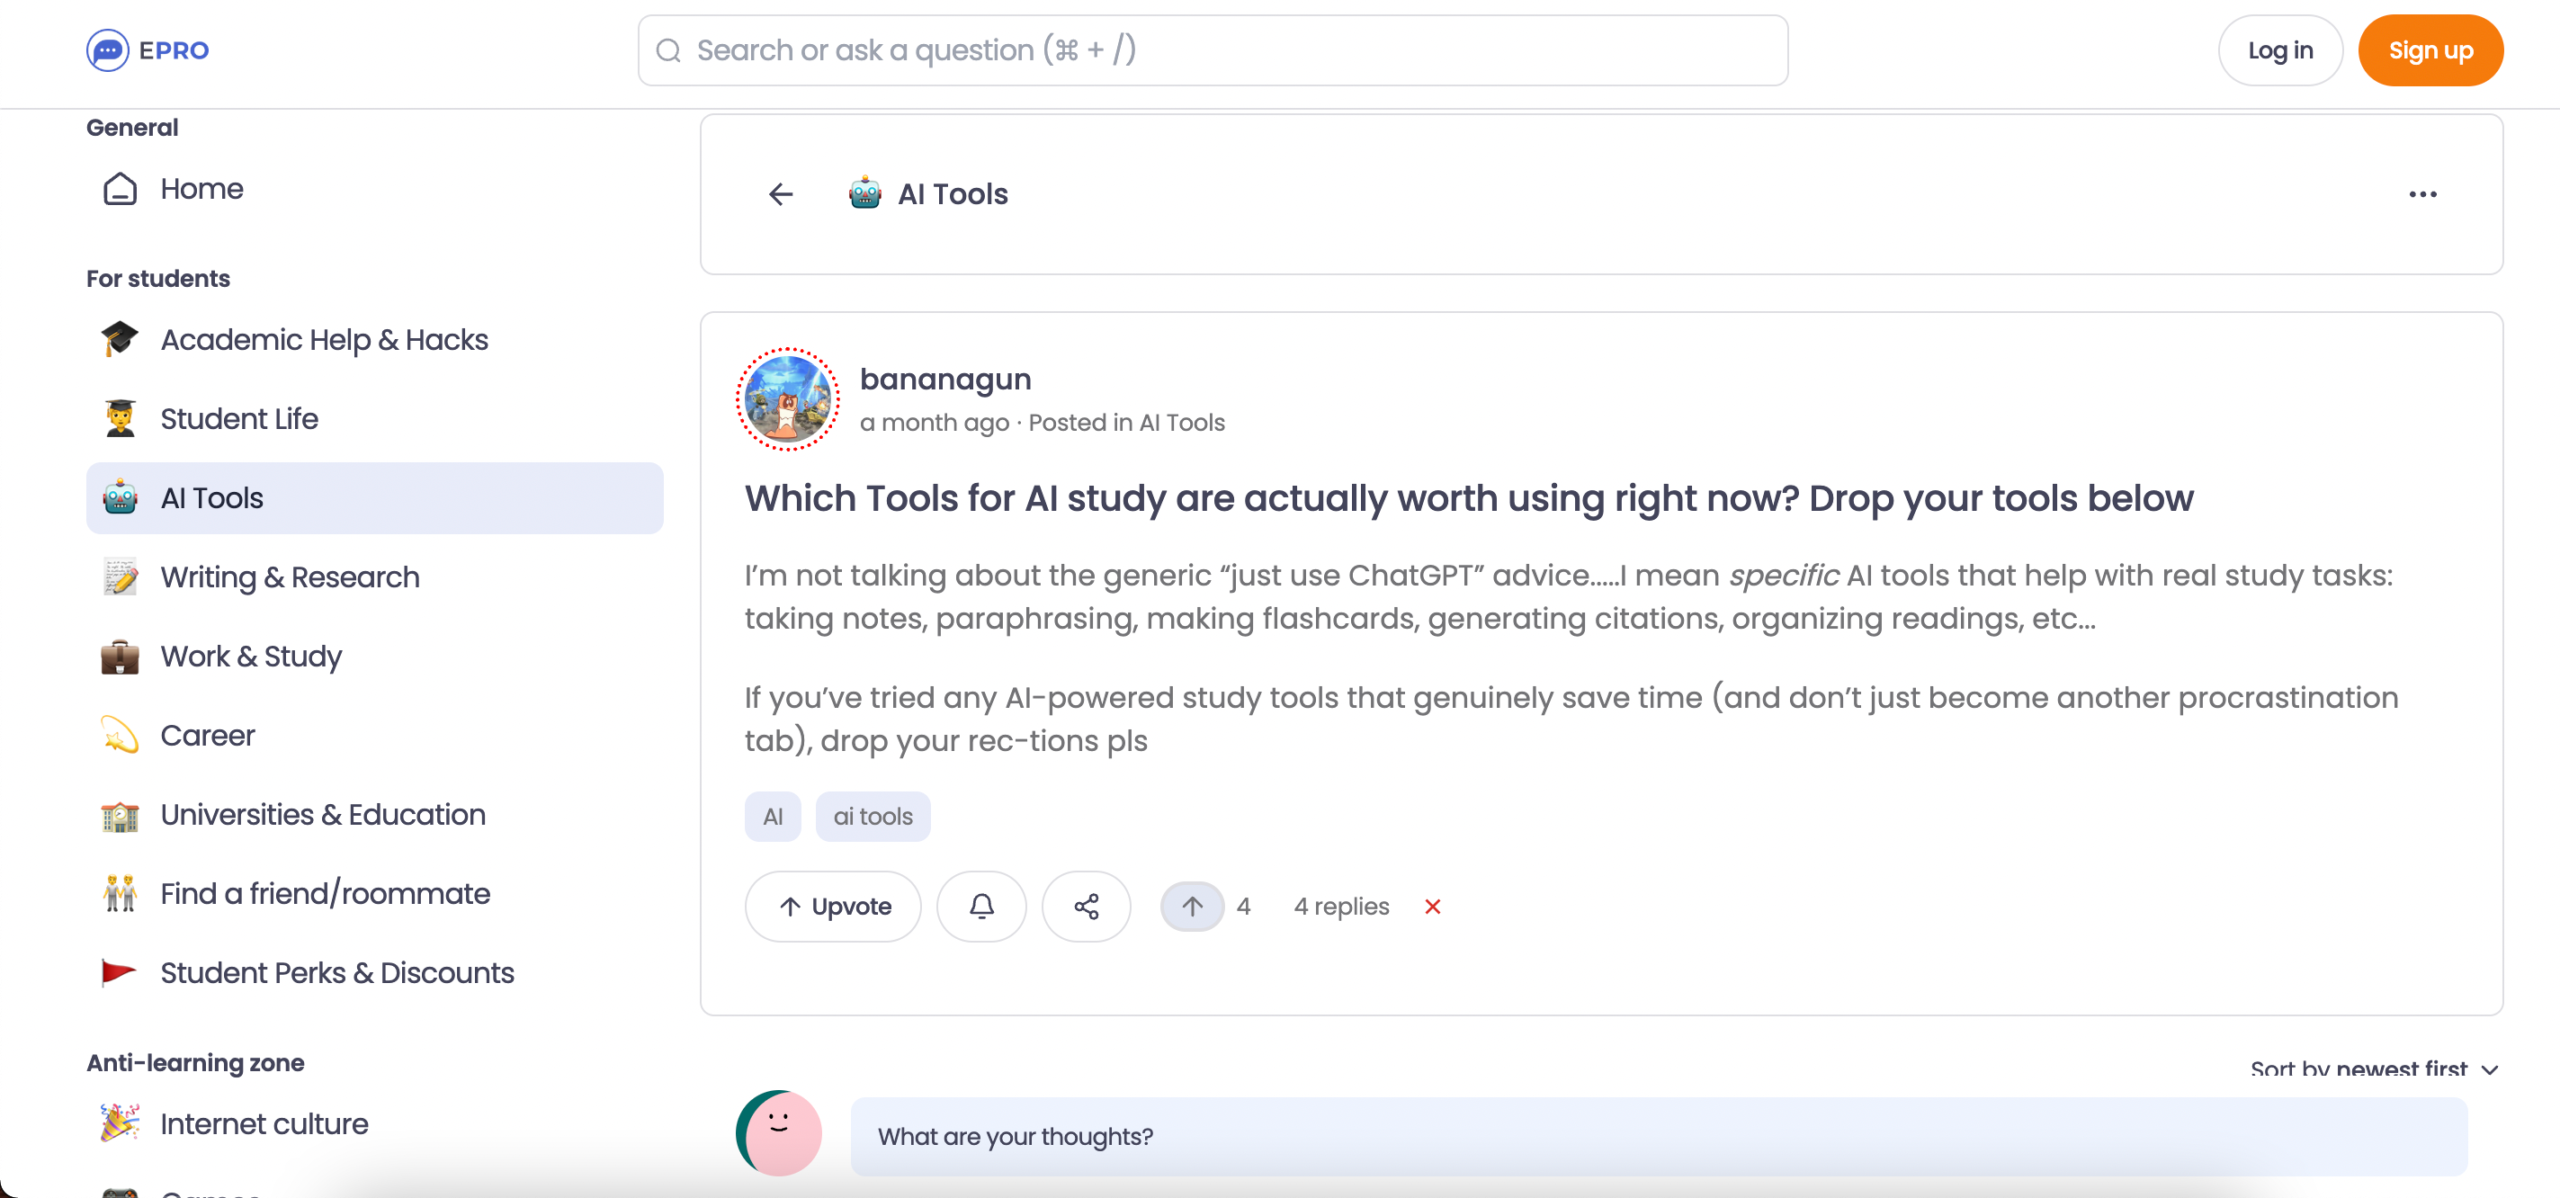The width and height of the screenshot is (2560, 1198).
Task: Select Student Life in the sidebar
Action: 237,418
